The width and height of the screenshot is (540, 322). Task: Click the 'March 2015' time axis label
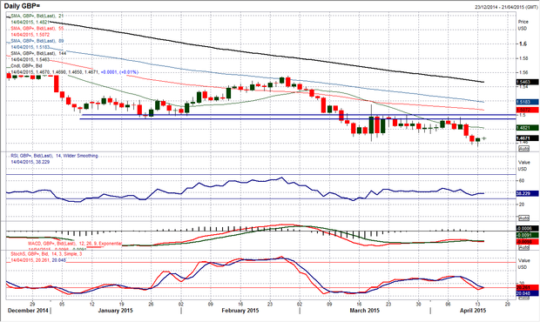364,311
